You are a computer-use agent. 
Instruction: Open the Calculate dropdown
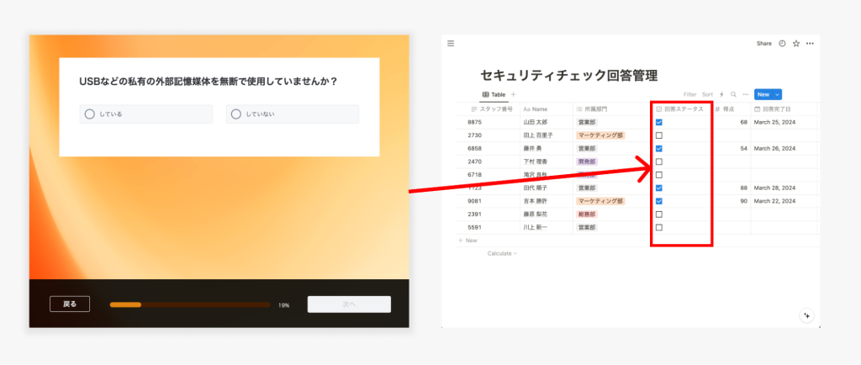point(502,253)
